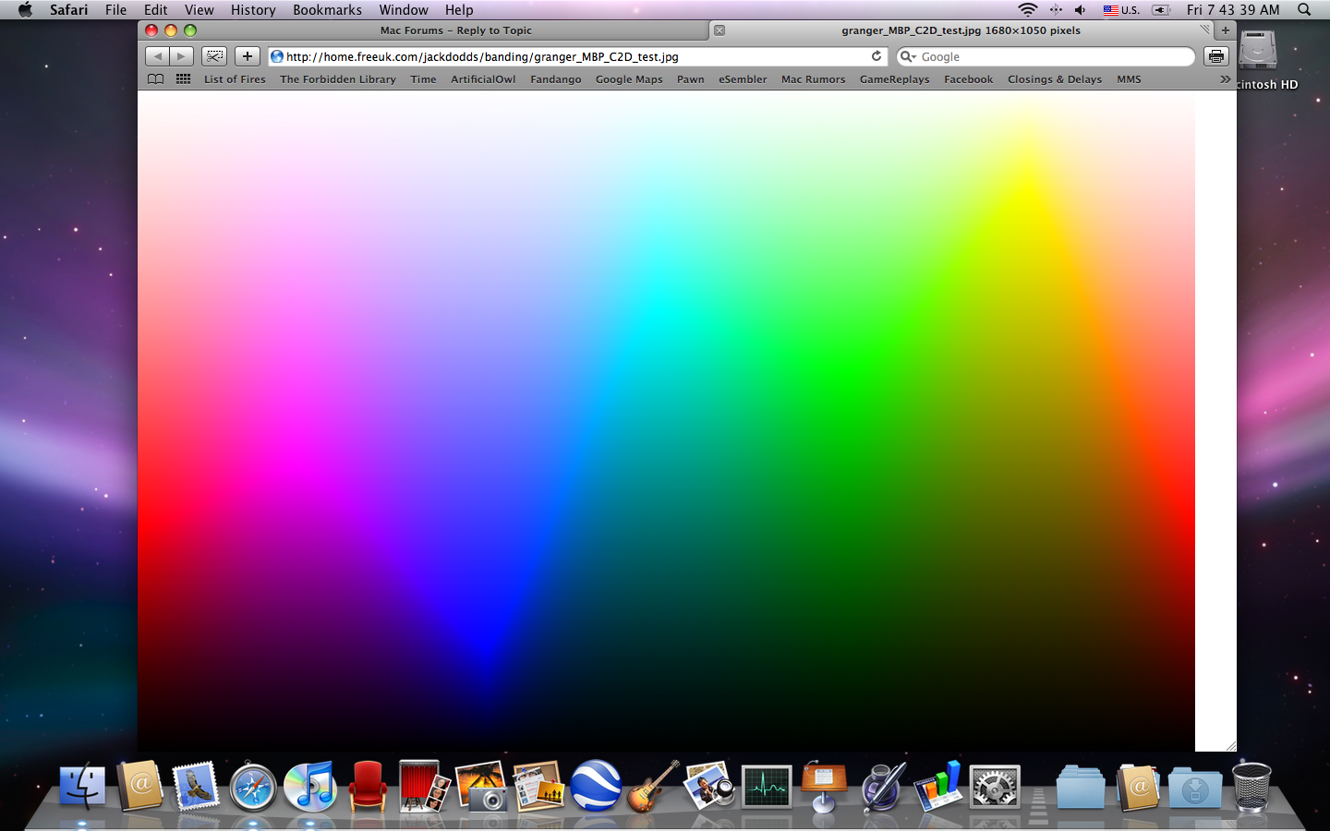1330x831 pixels.
Task: Open GarageBand guitar icon
Action: (x=653, y=787)
